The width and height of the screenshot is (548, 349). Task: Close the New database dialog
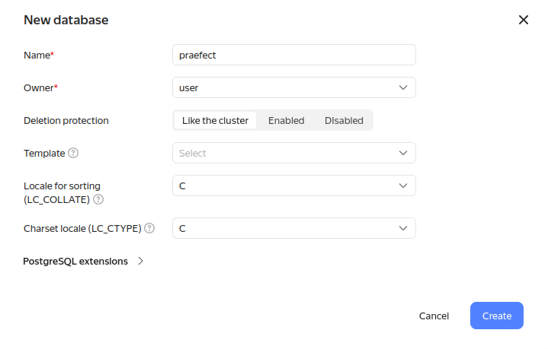524,20
